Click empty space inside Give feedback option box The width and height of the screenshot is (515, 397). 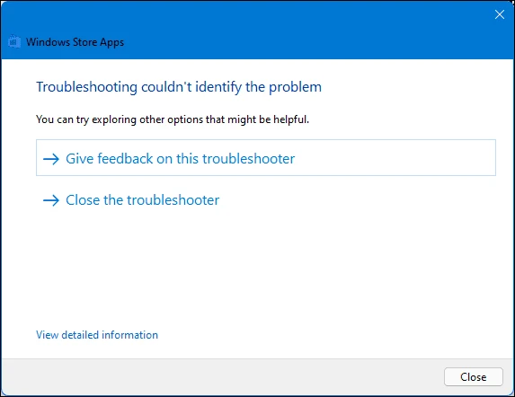coord(395,158)
